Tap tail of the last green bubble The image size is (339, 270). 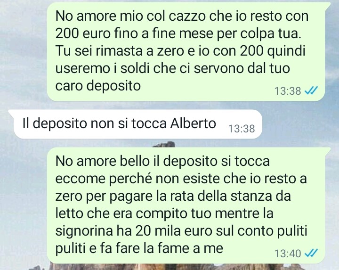coord(328,150)
